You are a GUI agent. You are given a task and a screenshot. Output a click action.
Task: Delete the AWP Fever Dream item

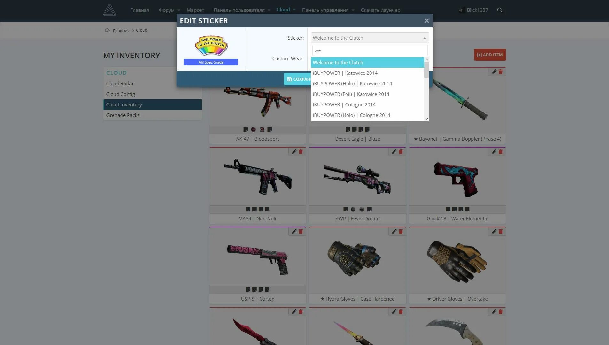pos(401,152)
